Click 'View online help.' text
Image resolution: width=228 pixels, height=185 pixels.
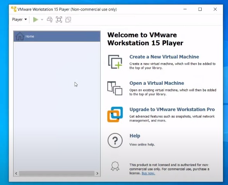point(142,144)
